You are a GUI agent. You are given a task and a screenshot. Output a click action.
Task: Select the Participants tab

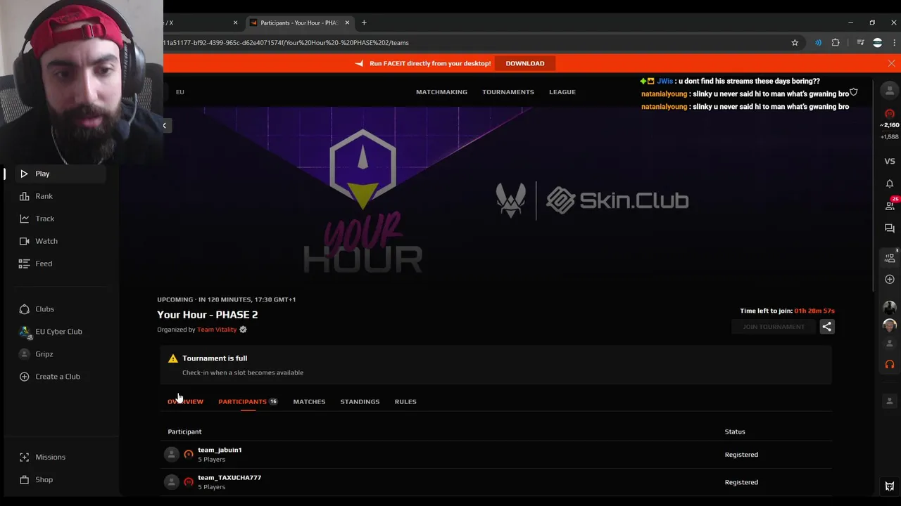pos(248,401)
